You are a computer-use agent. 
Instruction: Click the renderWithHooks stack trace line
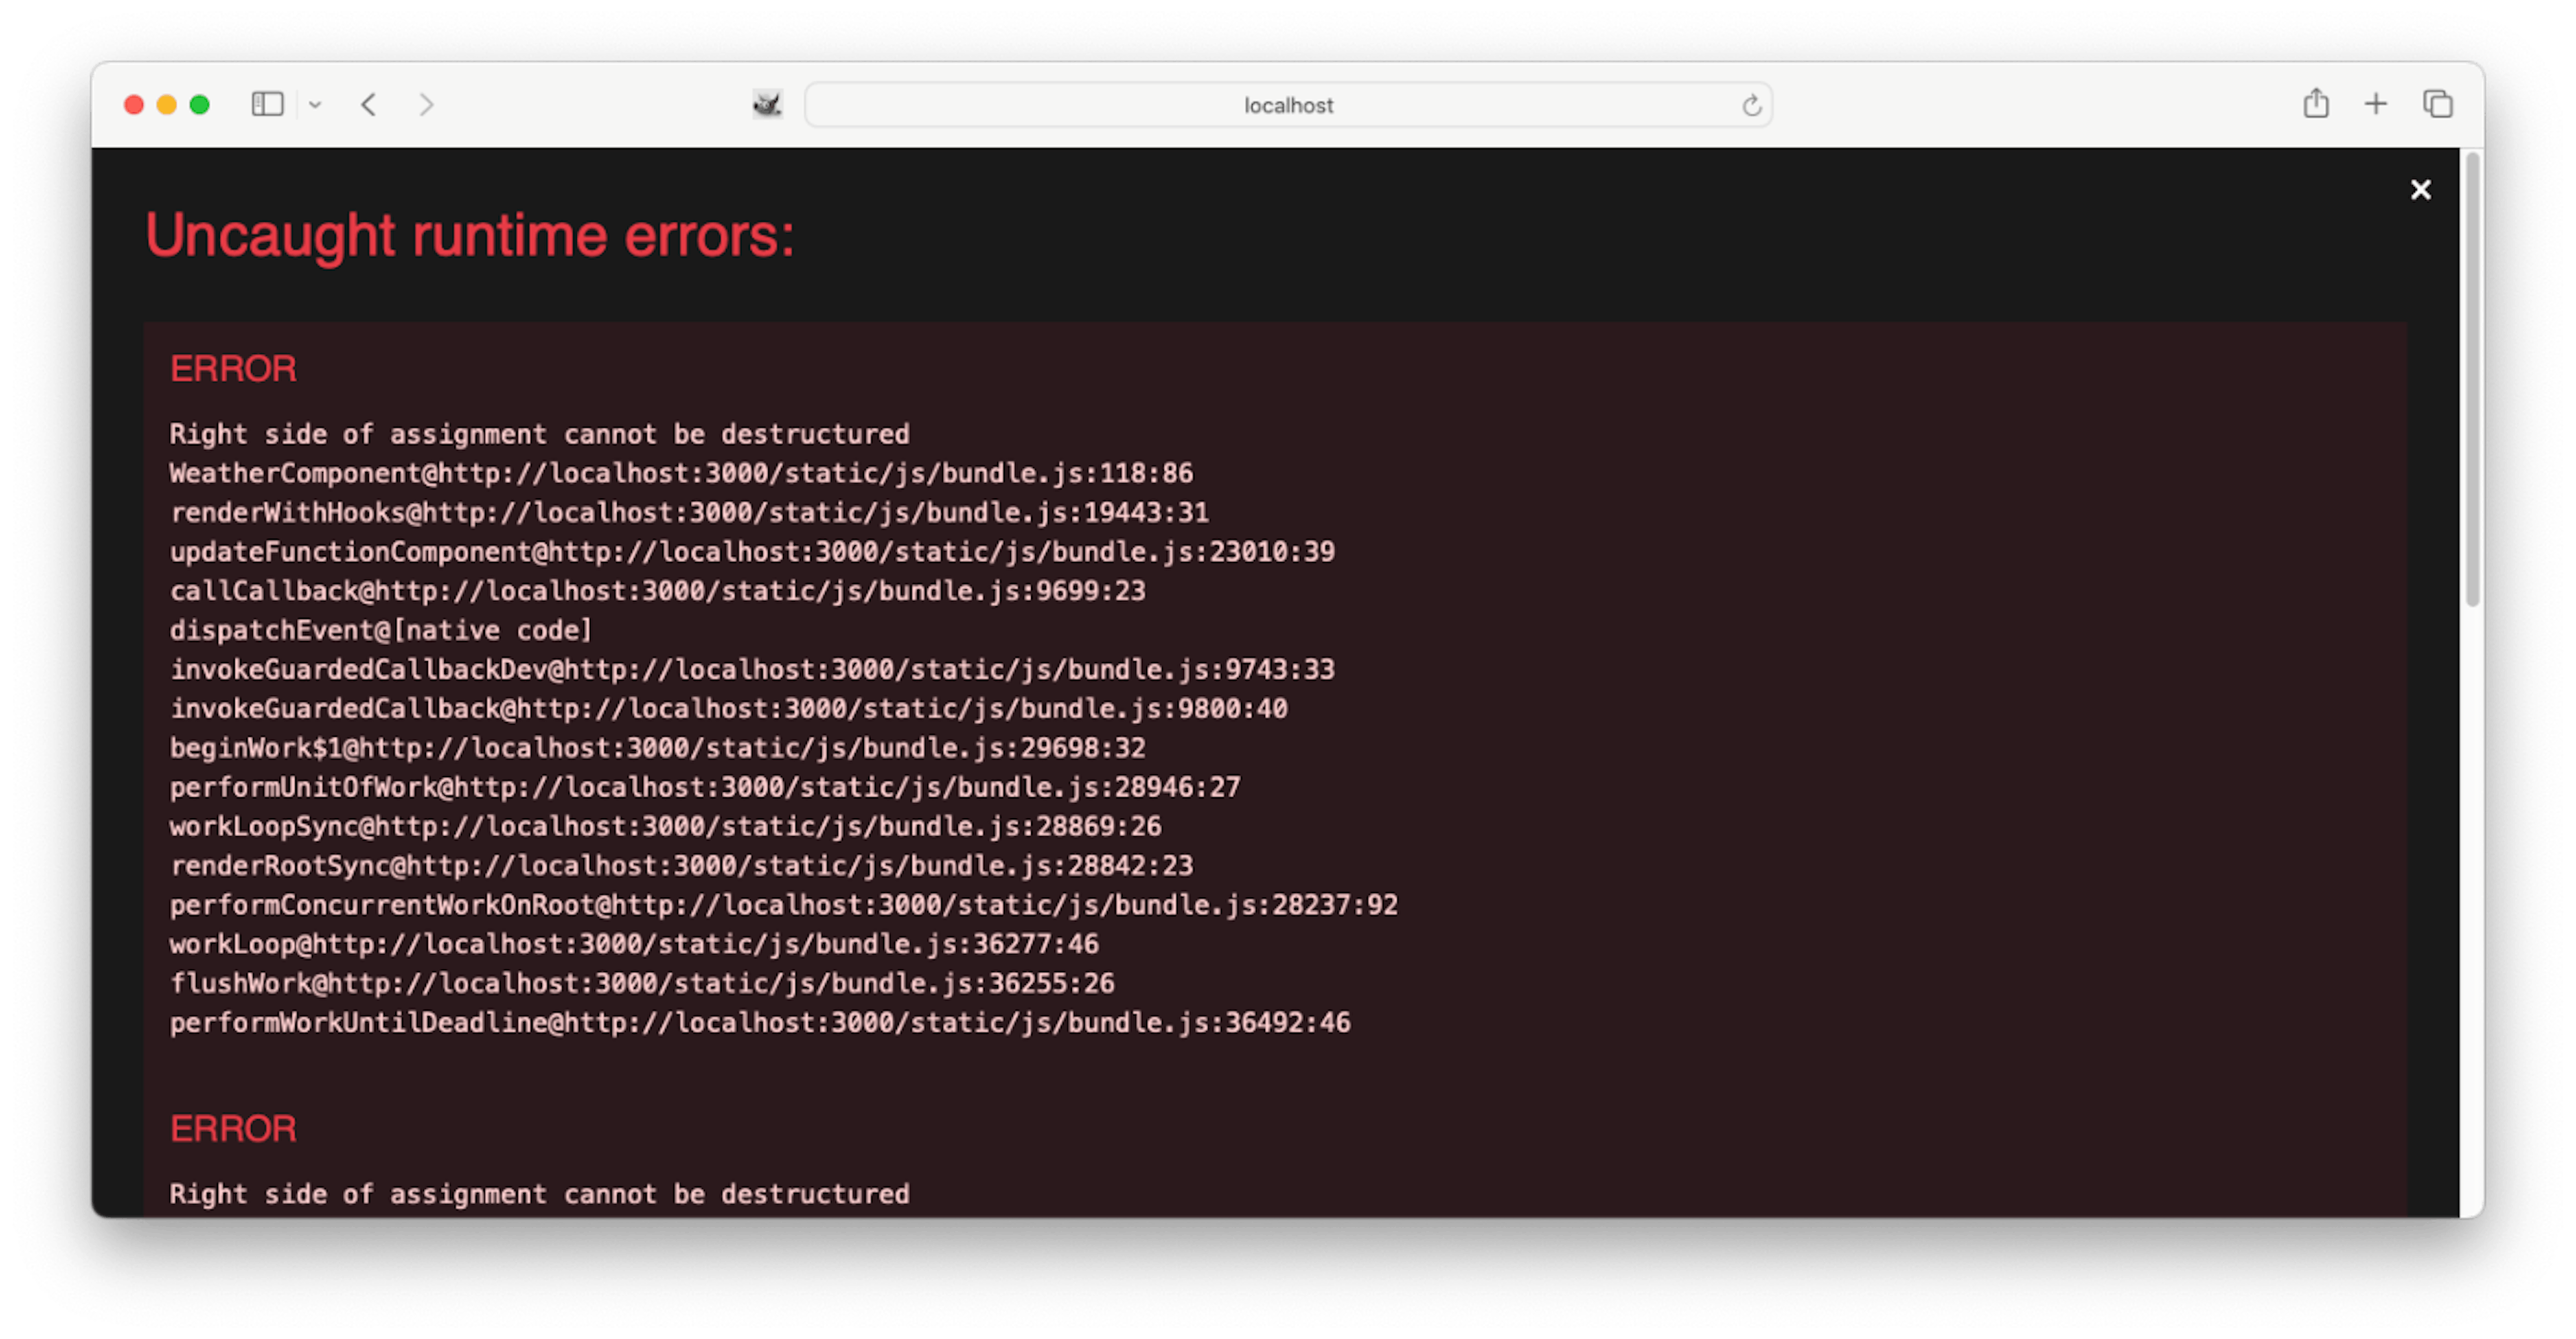689,513
